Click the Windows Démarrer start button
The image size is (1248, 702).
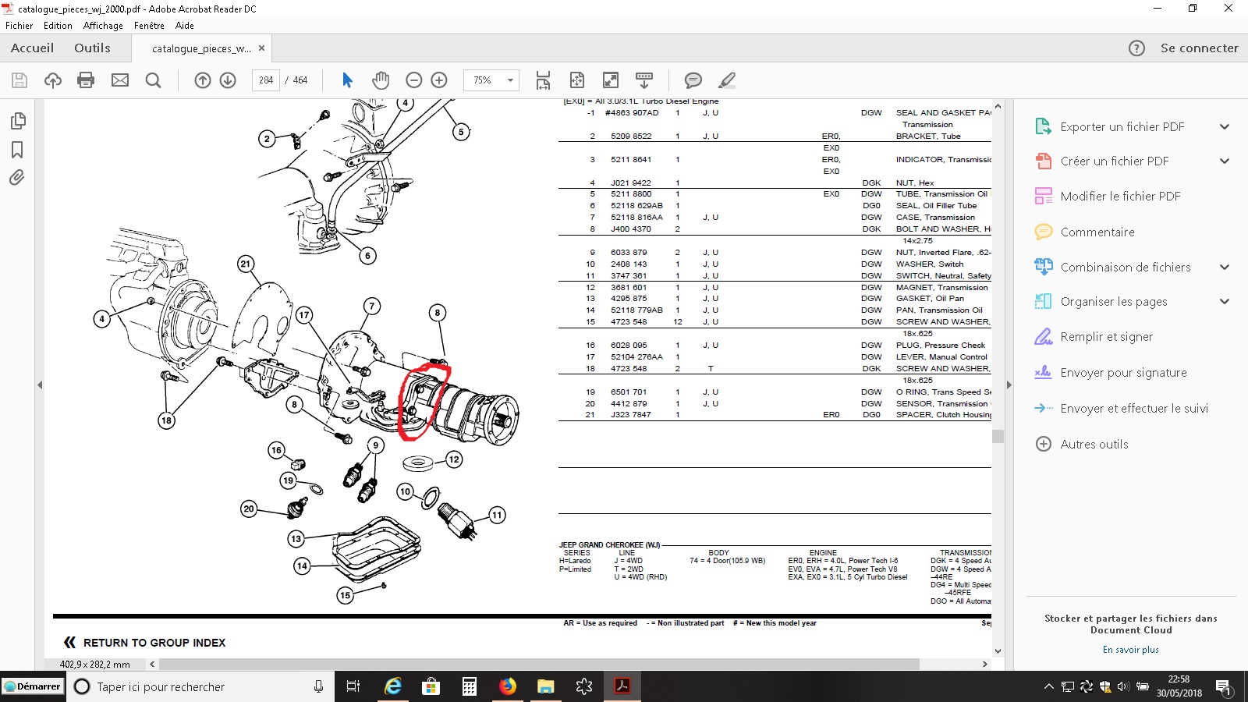pyautogui.click(x=32, y=686)
